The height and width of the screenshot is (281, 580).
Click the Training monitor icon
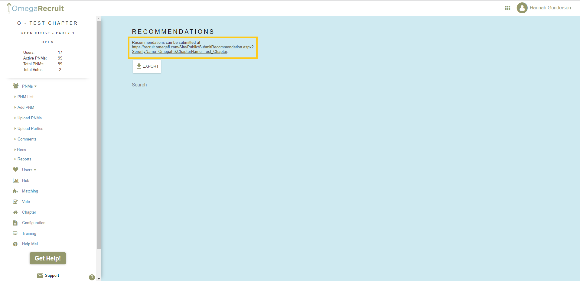(x=15, y=233)
